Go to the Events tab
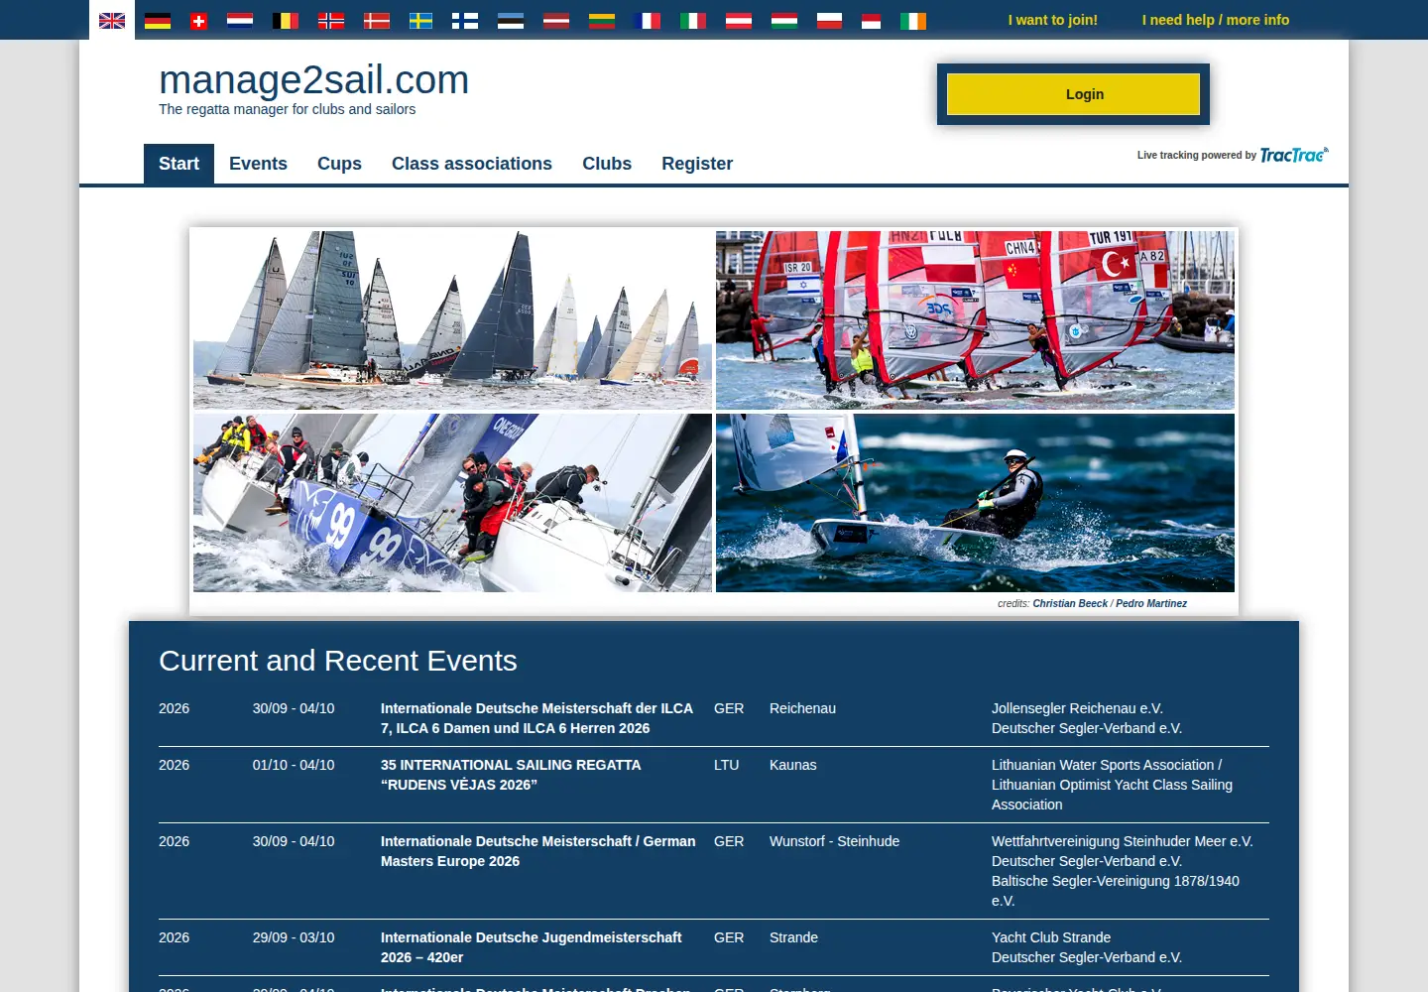Image resolution: width=1428 pixels, height=992 pixels. (258, 164)
